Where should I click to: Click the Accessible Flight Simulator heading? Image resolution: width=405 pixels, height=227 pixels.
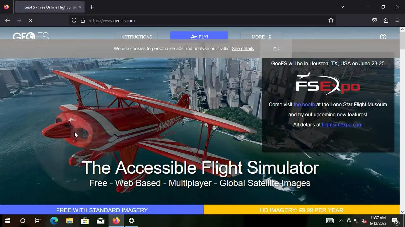pyautogui.click(x=200, y=168)
